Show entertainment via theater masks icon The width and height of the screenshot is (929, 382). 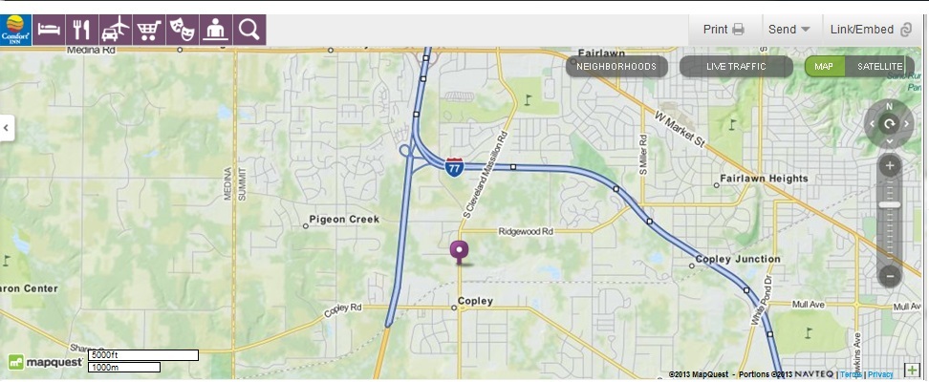[183, 31]
